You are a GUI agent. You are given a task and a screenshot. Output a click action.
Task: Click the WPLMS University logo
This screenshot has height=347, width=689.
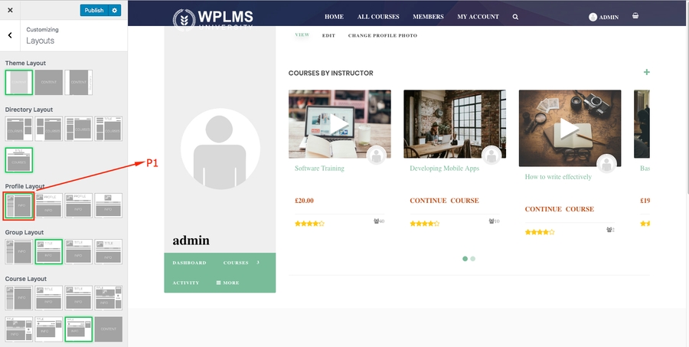point(213,18)
